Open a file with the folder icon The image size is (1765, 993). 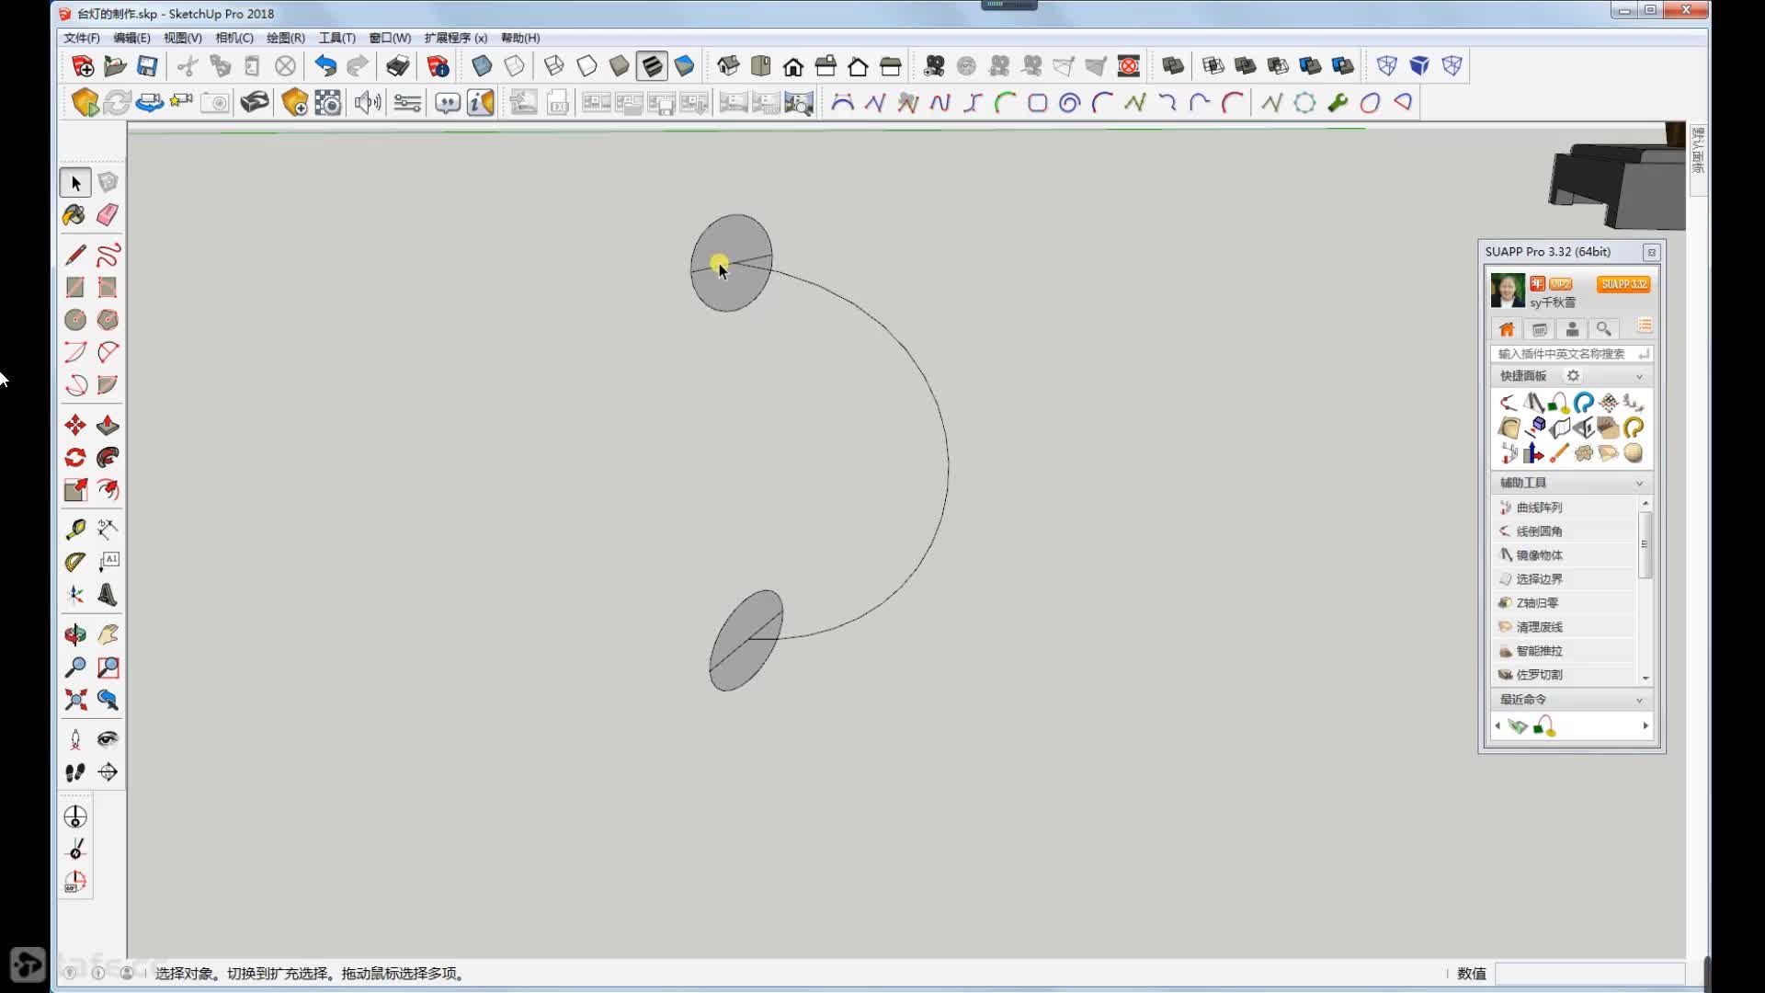(115, 66)
